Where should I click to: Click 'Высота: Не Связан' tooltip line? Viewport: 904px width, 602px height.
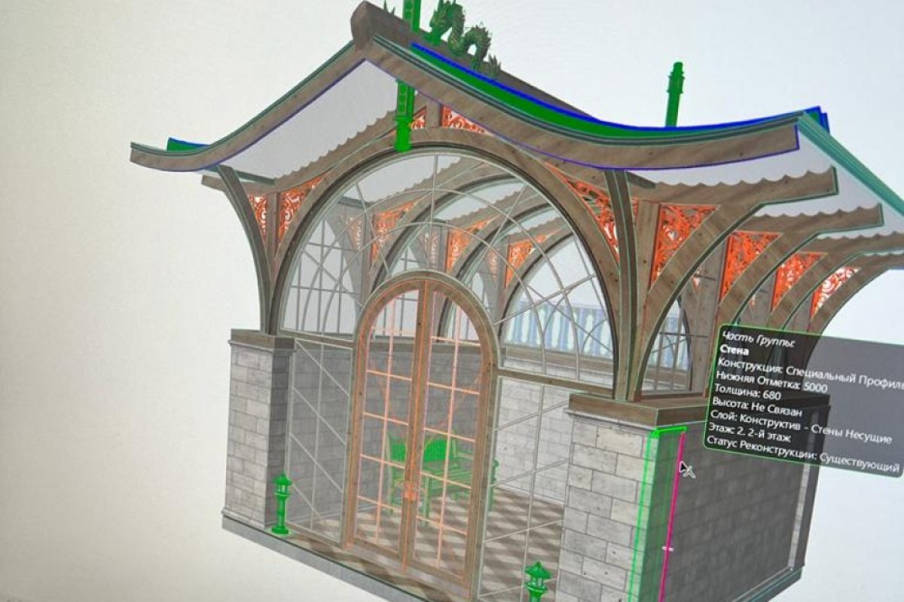756,408
